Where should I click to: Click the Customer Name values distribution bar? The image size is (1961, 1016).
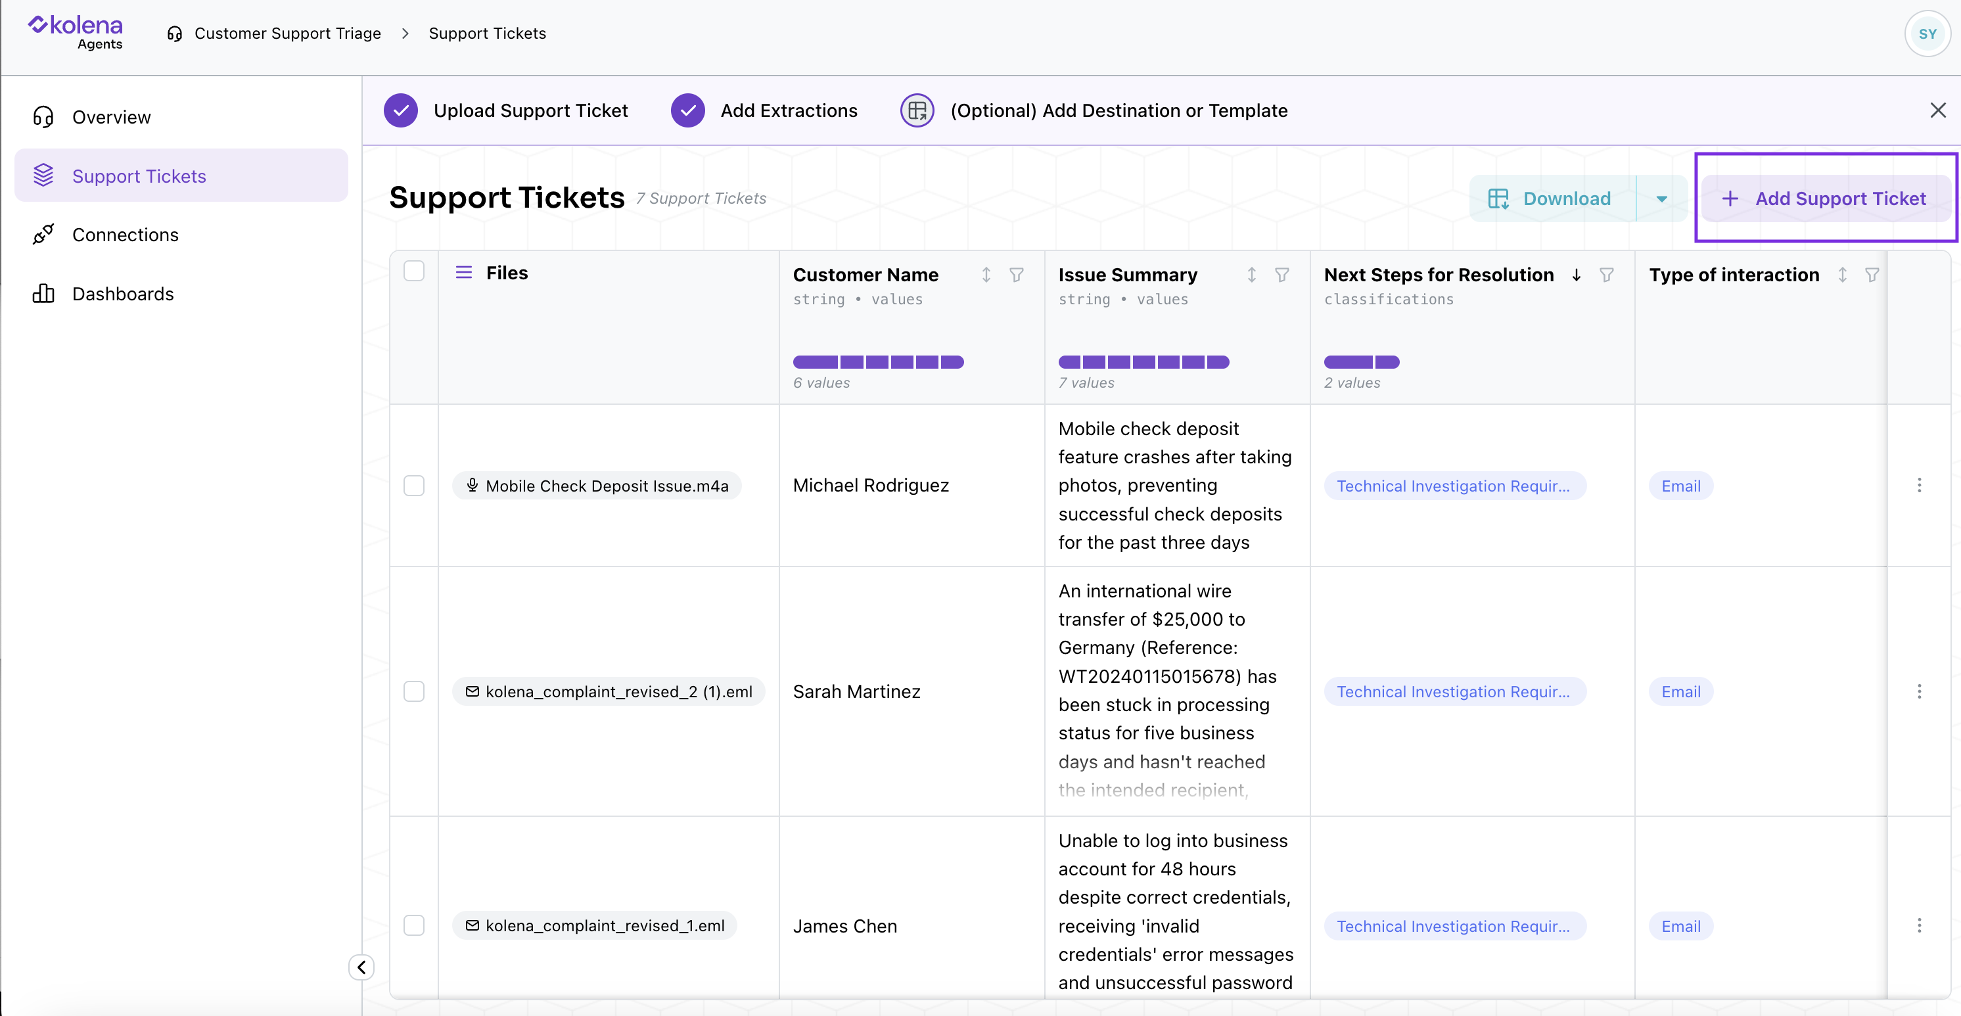pyautogui.click(x=878, y=362)
